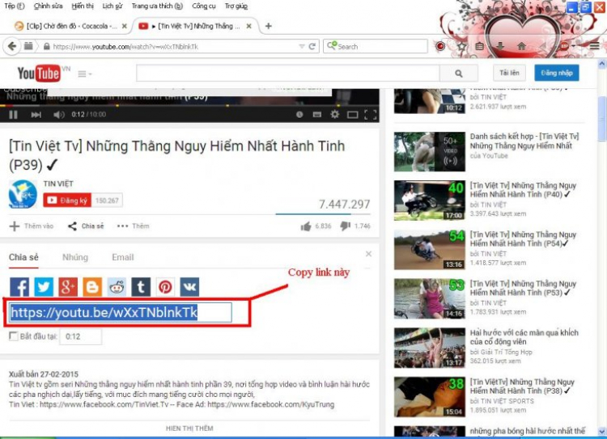Open the Lịch sử menu

[112, 6]
